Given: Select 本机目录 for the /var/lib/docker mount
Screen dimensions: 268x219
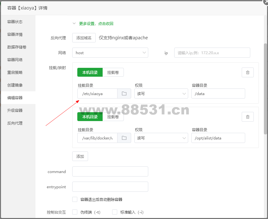Looking at the screenshot, I should [x=90, y=117].
